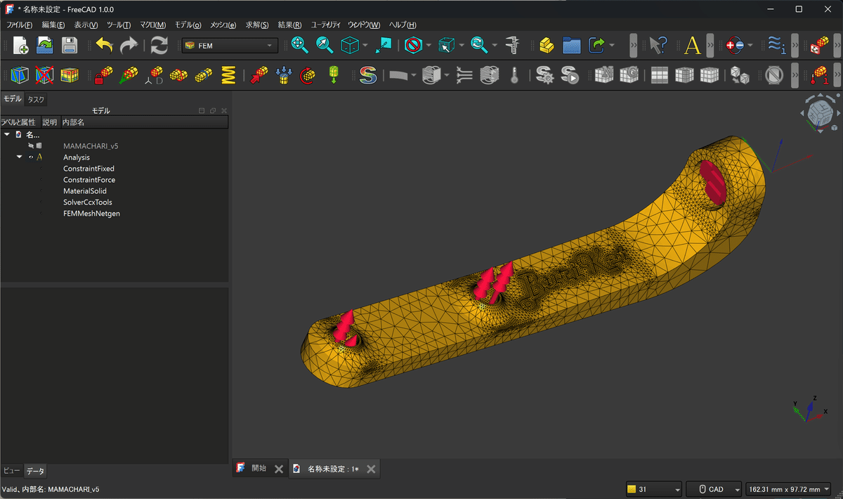The image size is (843, 499).
Task: Click the 内部名 column header
Action: (73, 122)
